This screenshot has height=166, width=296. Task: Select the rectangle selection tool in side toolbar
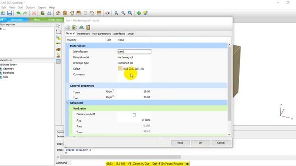tap(58, 32)
